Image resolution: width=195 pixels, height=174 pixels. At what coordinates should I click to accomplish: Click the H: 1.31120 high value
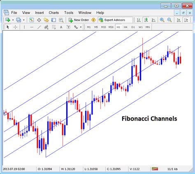68,169
